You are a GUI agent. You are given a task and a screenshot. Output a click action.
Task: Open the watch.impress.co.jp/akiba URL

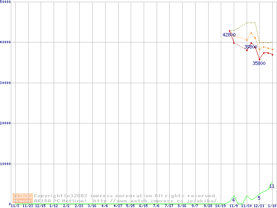click(x=155, y=201)
